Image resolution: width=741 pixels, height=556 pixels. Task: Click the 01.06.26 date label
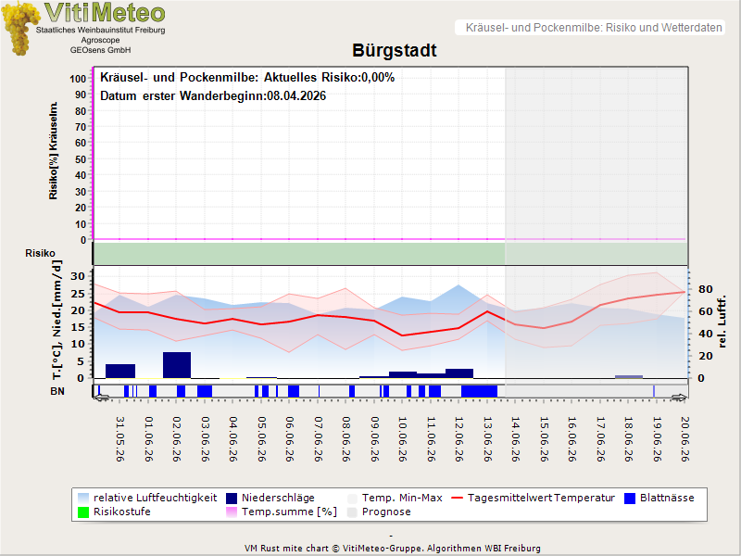pos(148,438)
